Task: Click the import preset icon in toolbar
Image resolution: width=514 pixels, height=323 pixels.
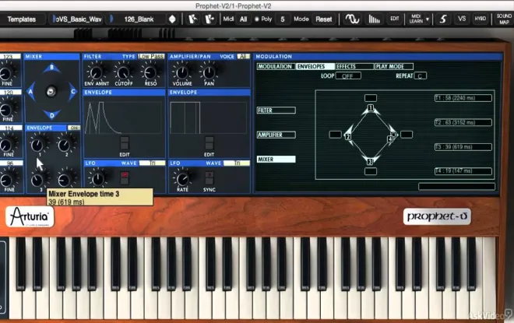Action: click(x=193, y=19)
